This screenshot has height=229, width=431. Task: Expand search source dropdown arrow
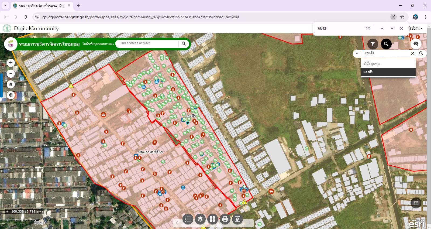click(357, 53)
